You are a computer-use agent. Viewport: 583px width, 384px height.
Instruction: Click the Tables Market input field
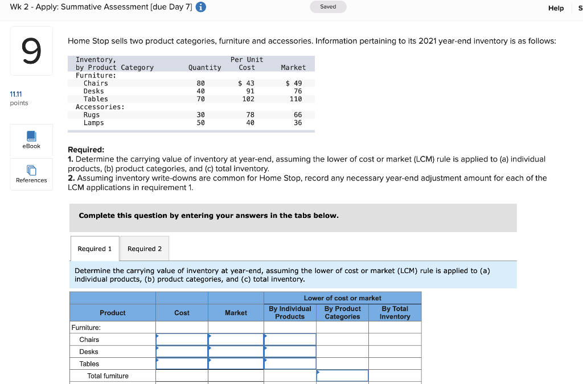click(x=236, y=363)
